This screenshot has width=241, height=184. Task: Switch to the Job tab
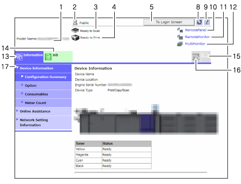(58, 57)
